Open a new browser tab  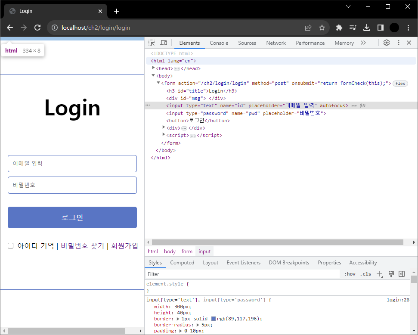[117, 11]
